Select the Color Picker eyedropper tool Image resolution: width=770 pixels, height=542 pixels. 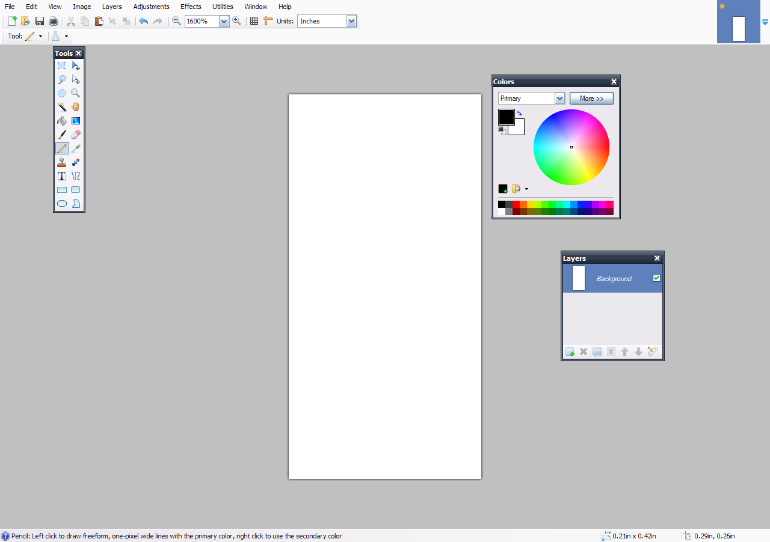point(76,148)
